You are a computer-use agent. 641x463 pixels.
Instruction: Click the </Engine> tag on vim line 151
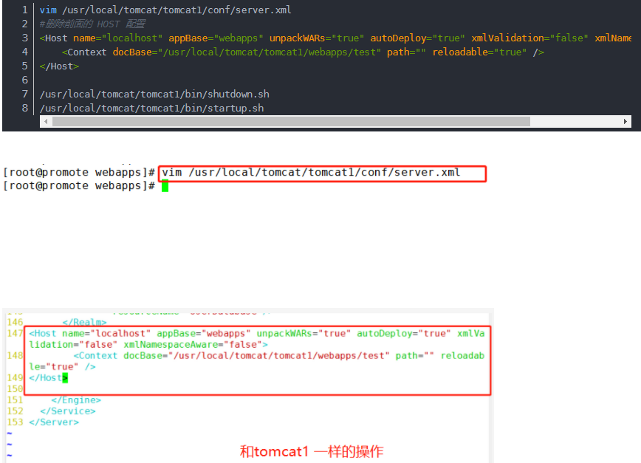coord(76,400)
